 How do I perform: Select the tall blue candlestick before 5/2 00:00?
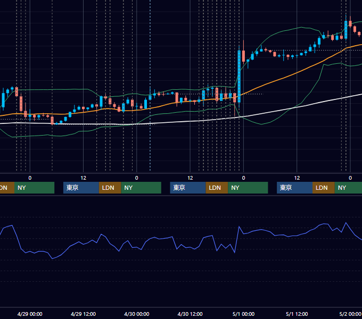tap(346, 30)
